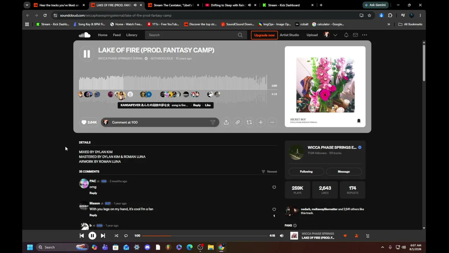Screen dimensions: 449x253
Task: Open Microsoft Edge from the taskbar
Action: (x=189, y=247)
